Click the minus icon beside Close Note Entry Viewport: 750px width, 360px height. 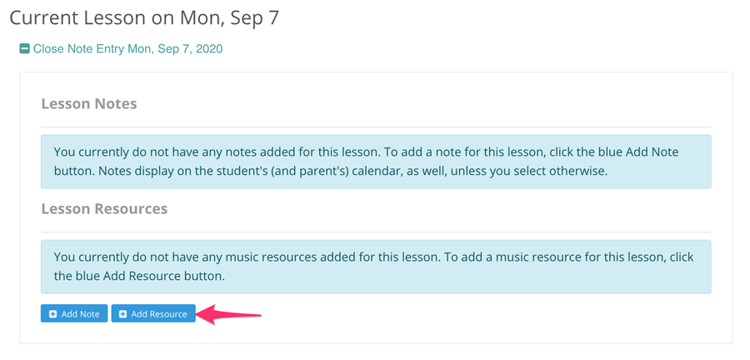pyautogui.click(x=25, y=49)
